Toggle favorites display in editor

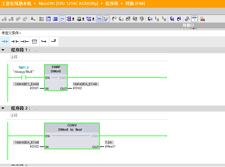click(x=106, y=19)
